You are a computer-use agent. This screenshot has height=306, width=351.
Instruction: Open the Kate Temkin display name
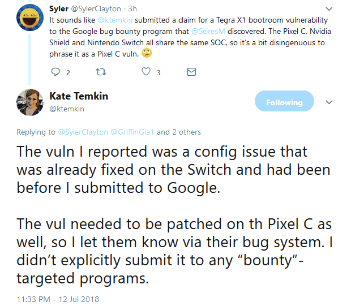pyautogui.click(x=79, y=96)
